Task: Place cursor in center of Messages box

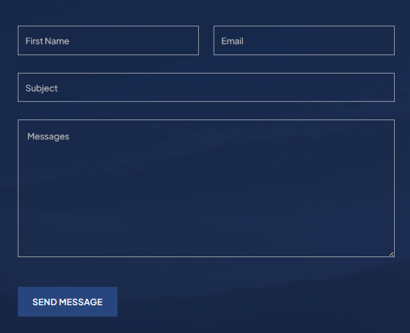Action: [x=206, y=188]
